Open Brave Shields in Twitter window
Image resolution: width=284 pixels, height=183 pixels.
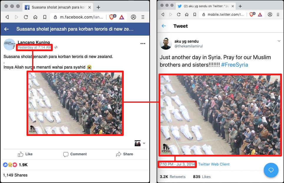click(252, 14)
